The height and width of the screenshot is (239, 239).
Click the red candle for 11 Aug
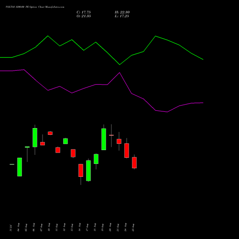[x=58, y=150]
